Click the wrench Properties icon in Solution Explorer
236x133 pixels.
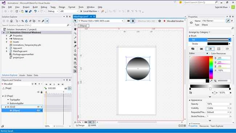click(x=43, y=21)
